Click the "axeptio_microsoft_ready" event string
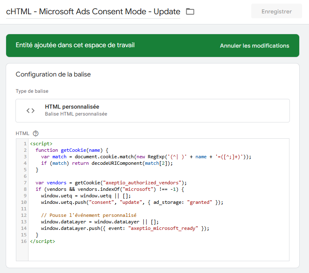Image resolution: width=309 pixels, height=273 pixels. (x=163, y=228)
